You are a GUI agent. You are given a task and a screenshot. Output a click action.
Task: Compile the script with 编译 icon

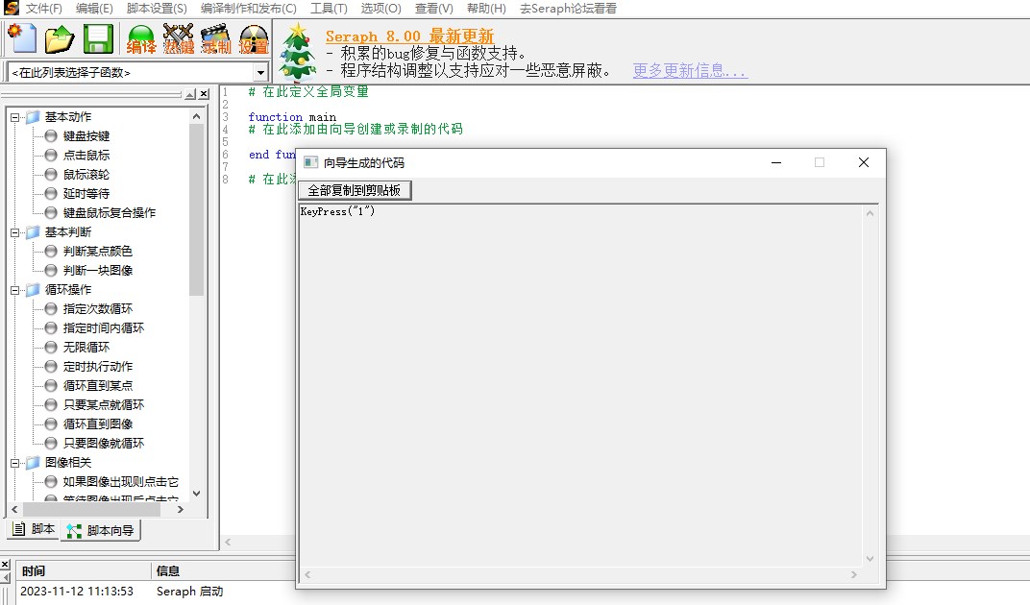coord(141,38)
